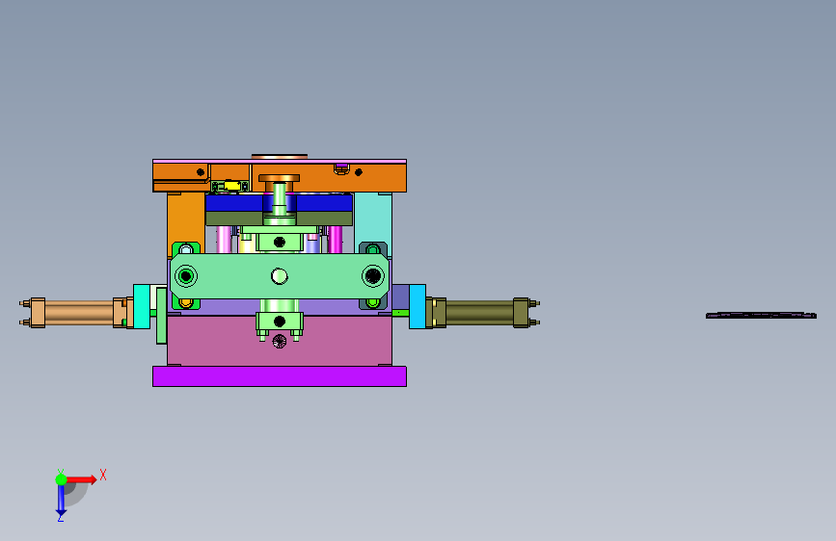Image resolution: width=836 pixels, height=541 pixels.
Task: Click the green Y axis dot on triad
Action: point(62,479)
